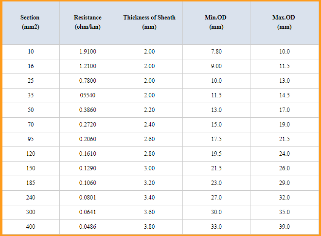The height and width of the screenshot is (236, 321).
Task: Click the 0.0486 resistance cell
Action: coord(88,227)
